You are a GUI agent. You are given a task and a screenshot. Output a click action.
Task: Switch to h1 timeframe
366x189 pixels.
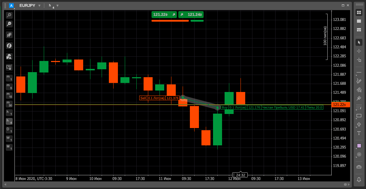(9, 113)
